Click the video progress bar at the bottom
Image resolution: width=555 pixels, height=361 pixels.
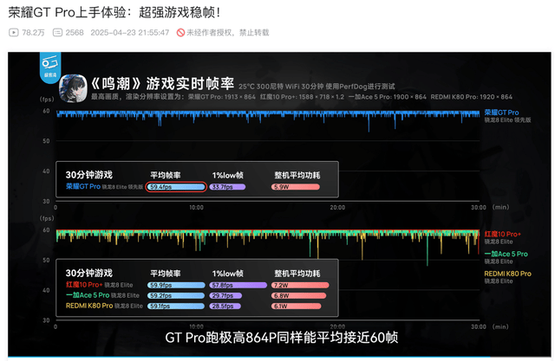(279, 357)
